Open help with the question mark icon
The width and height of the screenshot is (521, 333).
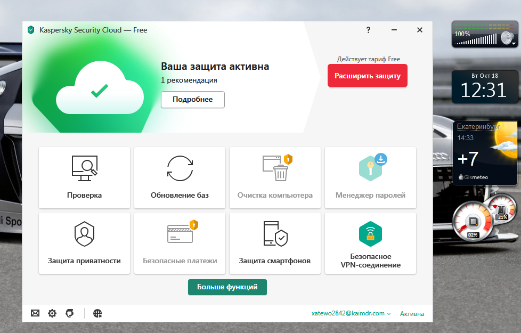click(368, 30)
